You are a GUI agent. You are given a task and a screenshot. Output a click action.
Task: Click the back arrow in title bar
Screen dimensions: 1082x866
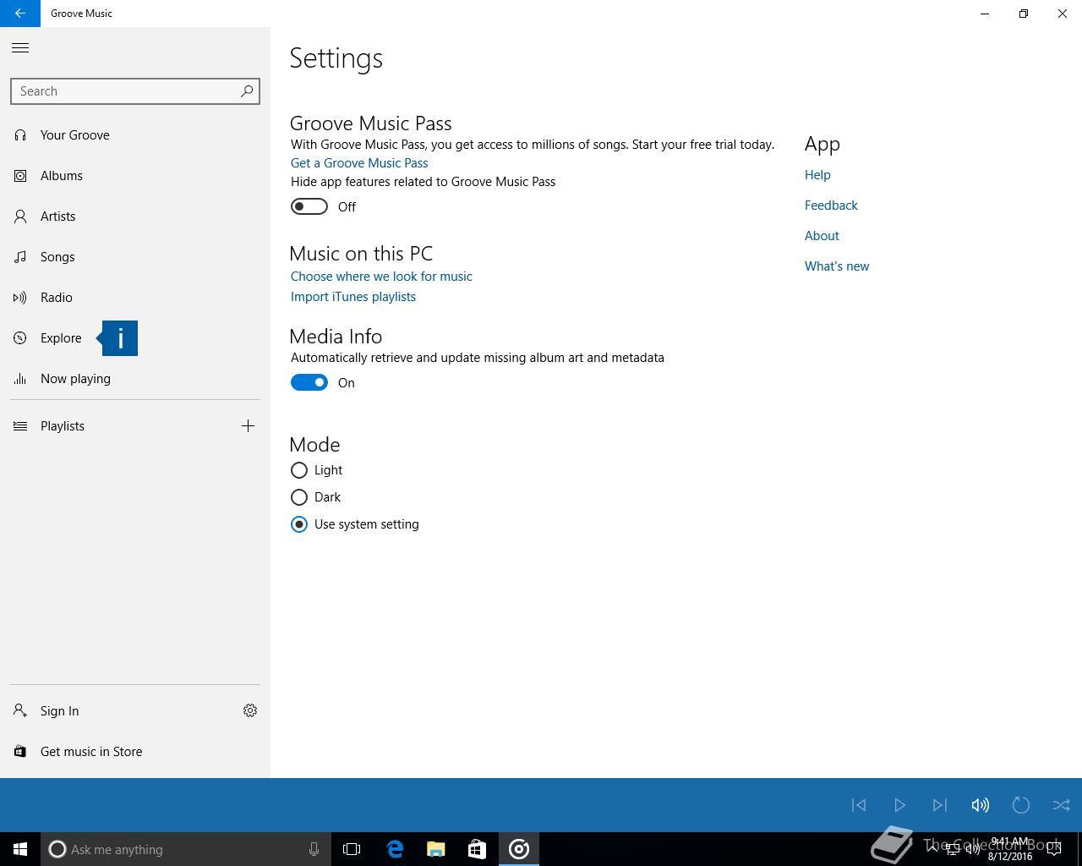click(x=20, y=14)
